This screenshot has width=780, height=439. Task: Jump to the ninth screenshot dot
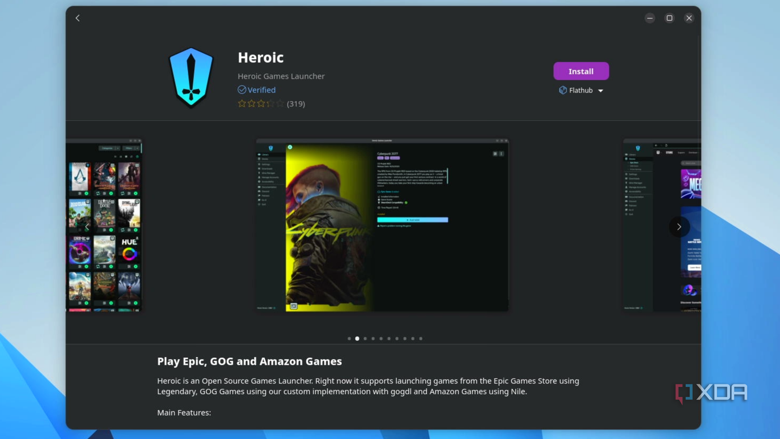(413, 339)
